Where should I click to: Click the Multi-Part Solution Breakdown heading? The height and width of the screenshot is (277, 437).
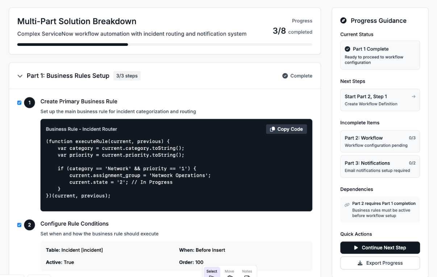[77, 21]
